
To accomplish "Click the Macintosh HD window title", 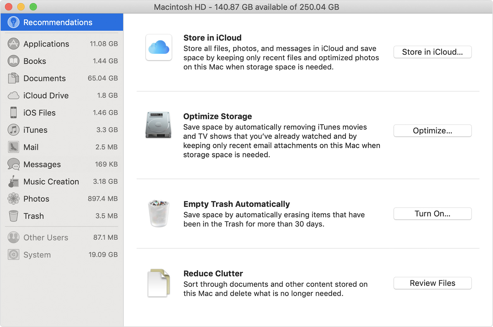I will tap(246, 7).
